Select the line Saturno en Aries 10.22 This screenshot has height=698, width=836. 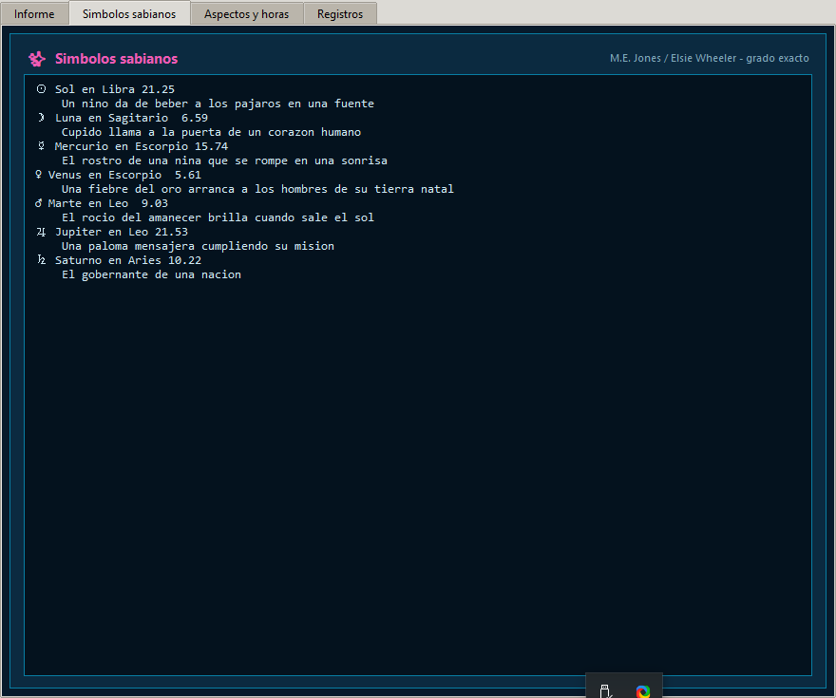tap(128, 260)
